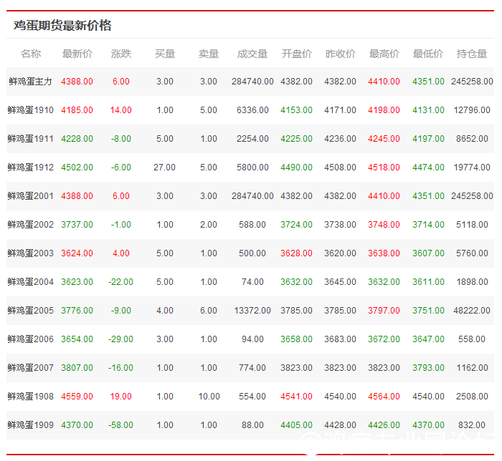Click trade volume 13372.00 for 鲜鸡蛋2005
The width and height of the screenshot is (502, 461).
click(x=252, y=311)
